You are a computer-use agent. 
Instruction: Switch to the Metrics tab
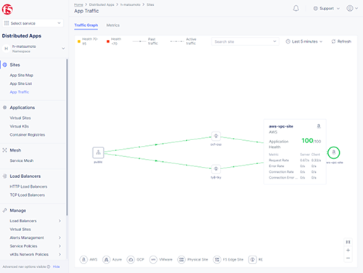[113, 25]
